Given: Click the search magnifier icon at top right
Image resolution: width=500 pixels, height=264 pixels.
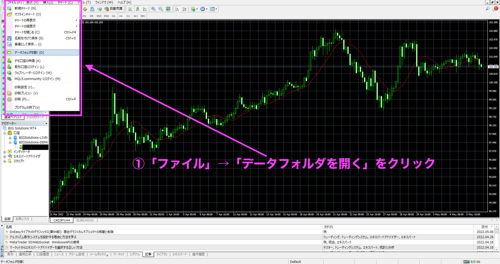Looking at the screenshot, I should coord(488,9).
